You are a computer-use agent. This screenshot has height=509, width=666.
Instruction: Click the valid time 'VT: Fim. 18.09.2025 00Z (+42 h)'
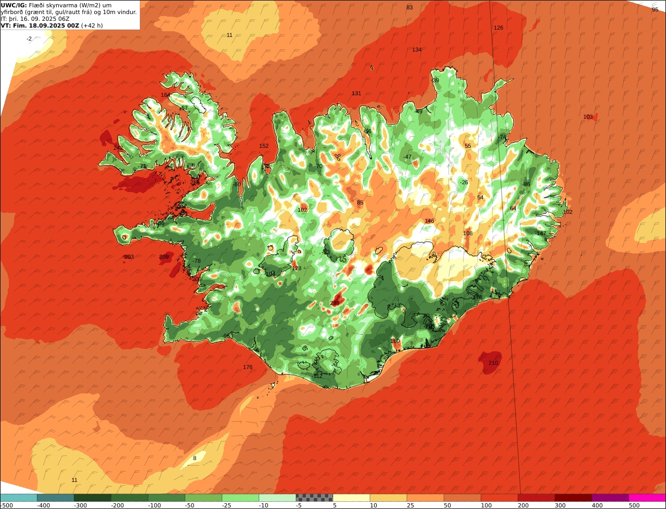(x=52, y=25)
